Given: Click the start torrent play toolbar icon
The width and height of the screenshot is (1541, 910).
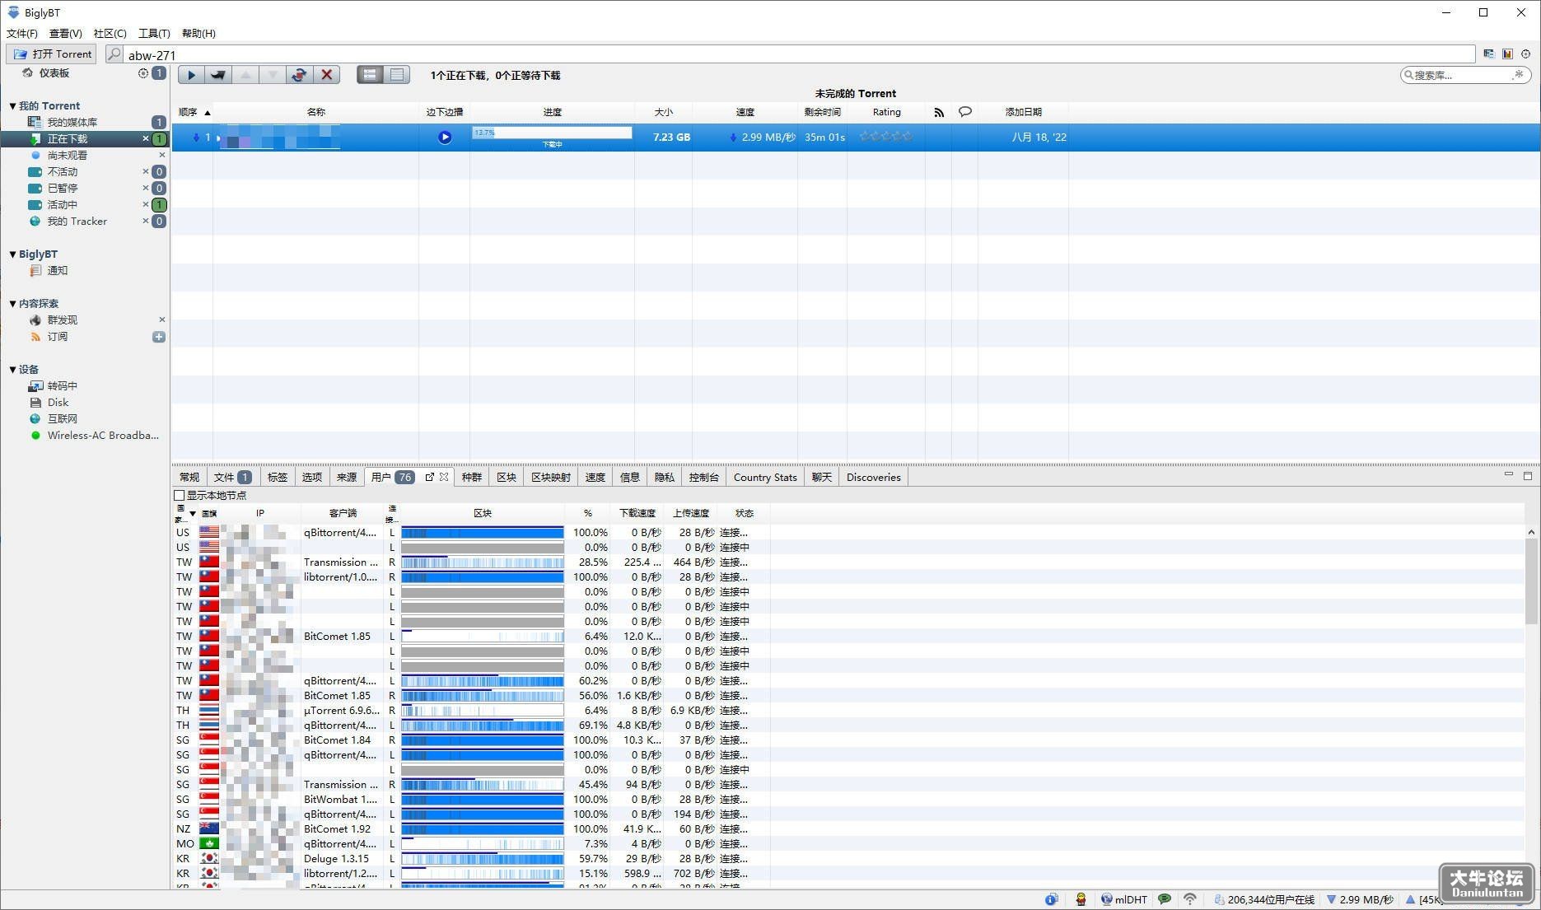Looking at the screenshot, I should [191, 75].
